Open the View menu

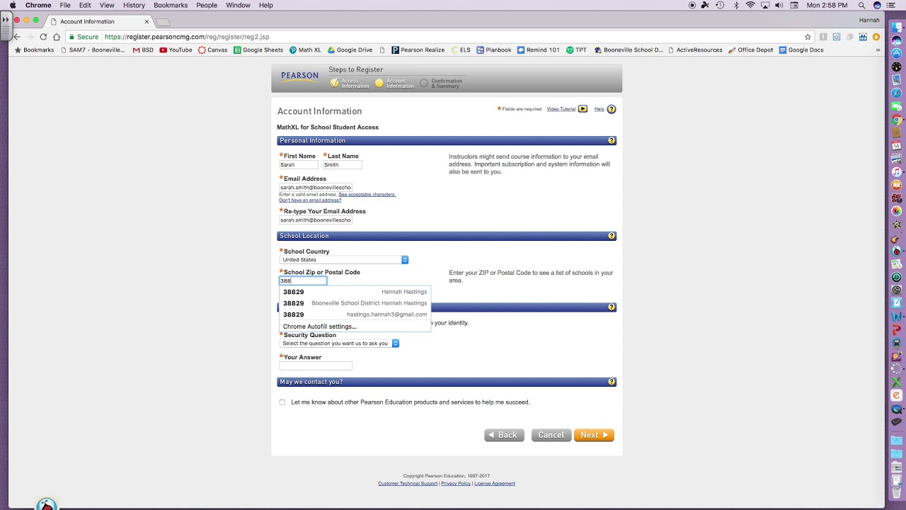(x=107, y=5)
